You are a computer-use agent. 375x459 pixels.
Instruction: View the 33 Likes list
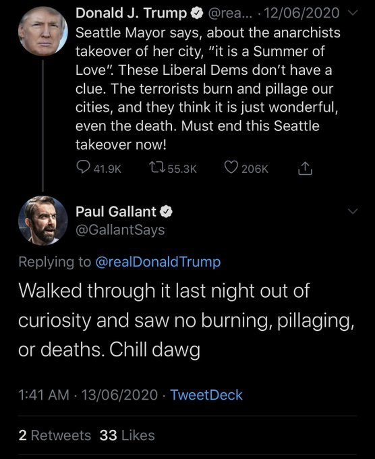(x=127, y=435)
